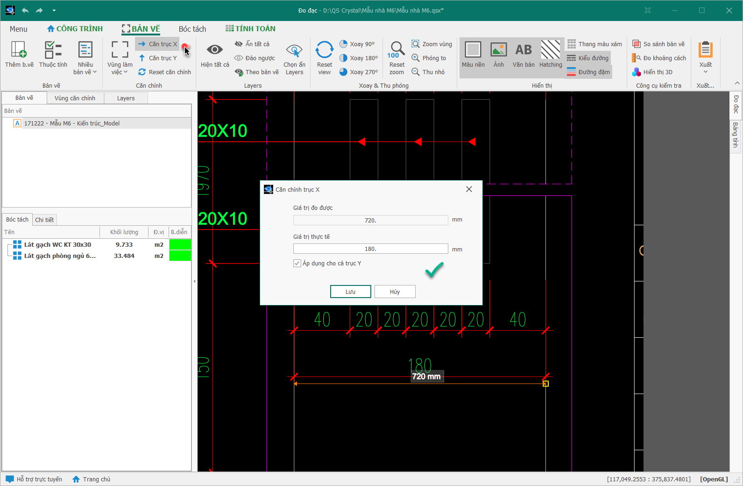743x486 pixels.
Task: Click green color swatch for Lát gạch WC
Action: (x=180, y=244)
